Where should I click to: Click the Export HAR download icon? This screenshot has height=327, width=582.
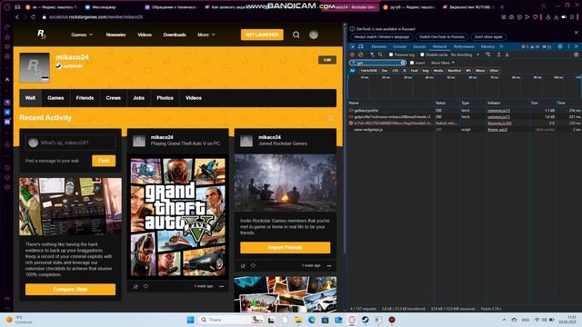point(507,54)
